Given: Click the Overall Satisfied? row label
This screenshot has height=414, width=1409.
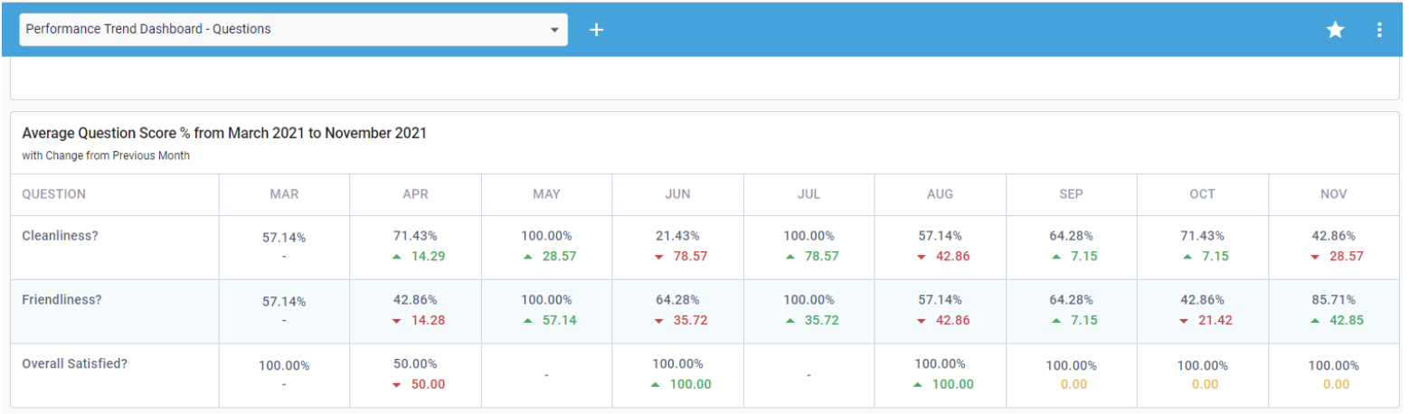Looking at the screenshot, I should tap(74, 364).
